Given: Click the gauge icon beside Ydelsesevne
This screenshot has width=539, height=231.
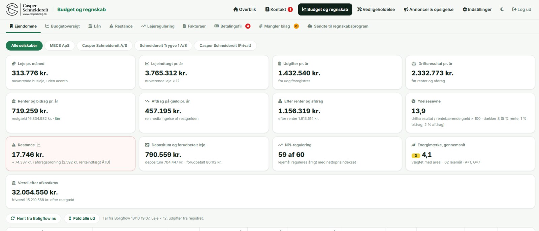Looking at the screenshot, I should [x=414, y=101].
